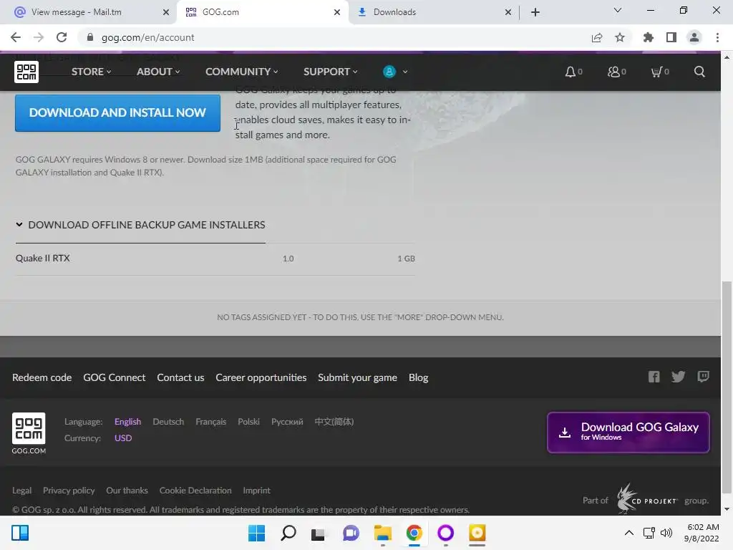Switch language to Chinese simplified
This screenshot has height=550, width=733.
click(x=334, y=421)
